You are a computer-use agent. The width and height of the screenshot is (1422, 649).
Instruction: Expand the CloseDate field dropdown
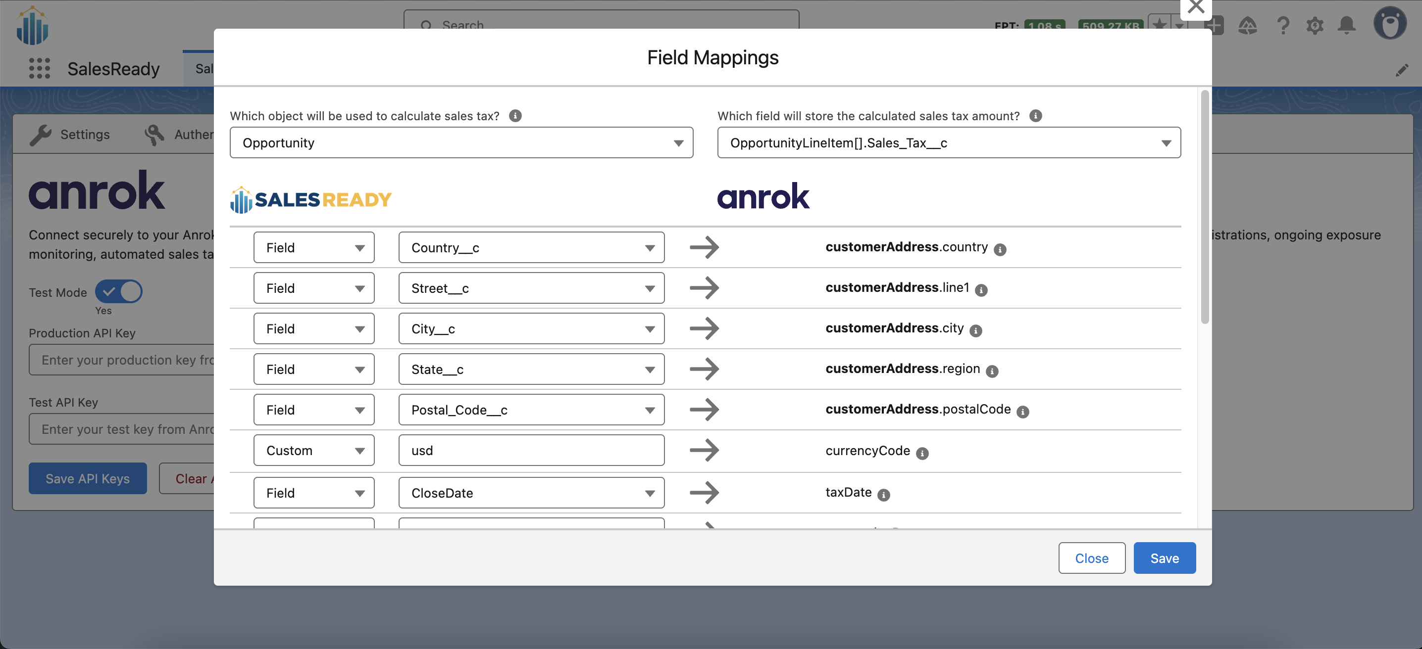(x=531, y=493)
